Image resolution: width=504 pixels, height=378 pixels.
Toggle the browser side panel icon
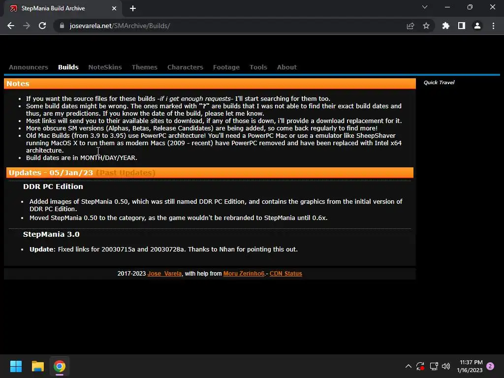[x=462, y=26]
